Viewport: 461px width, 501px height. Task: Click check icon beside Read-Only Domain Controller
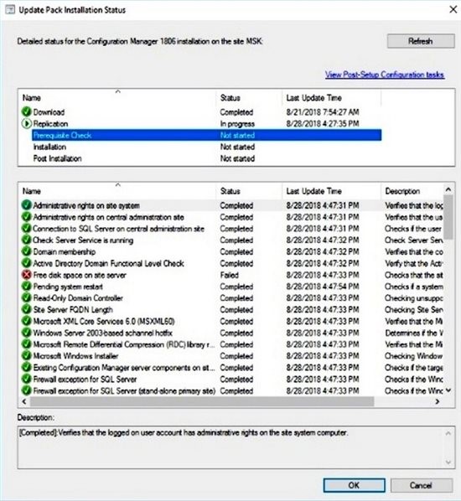26,297
